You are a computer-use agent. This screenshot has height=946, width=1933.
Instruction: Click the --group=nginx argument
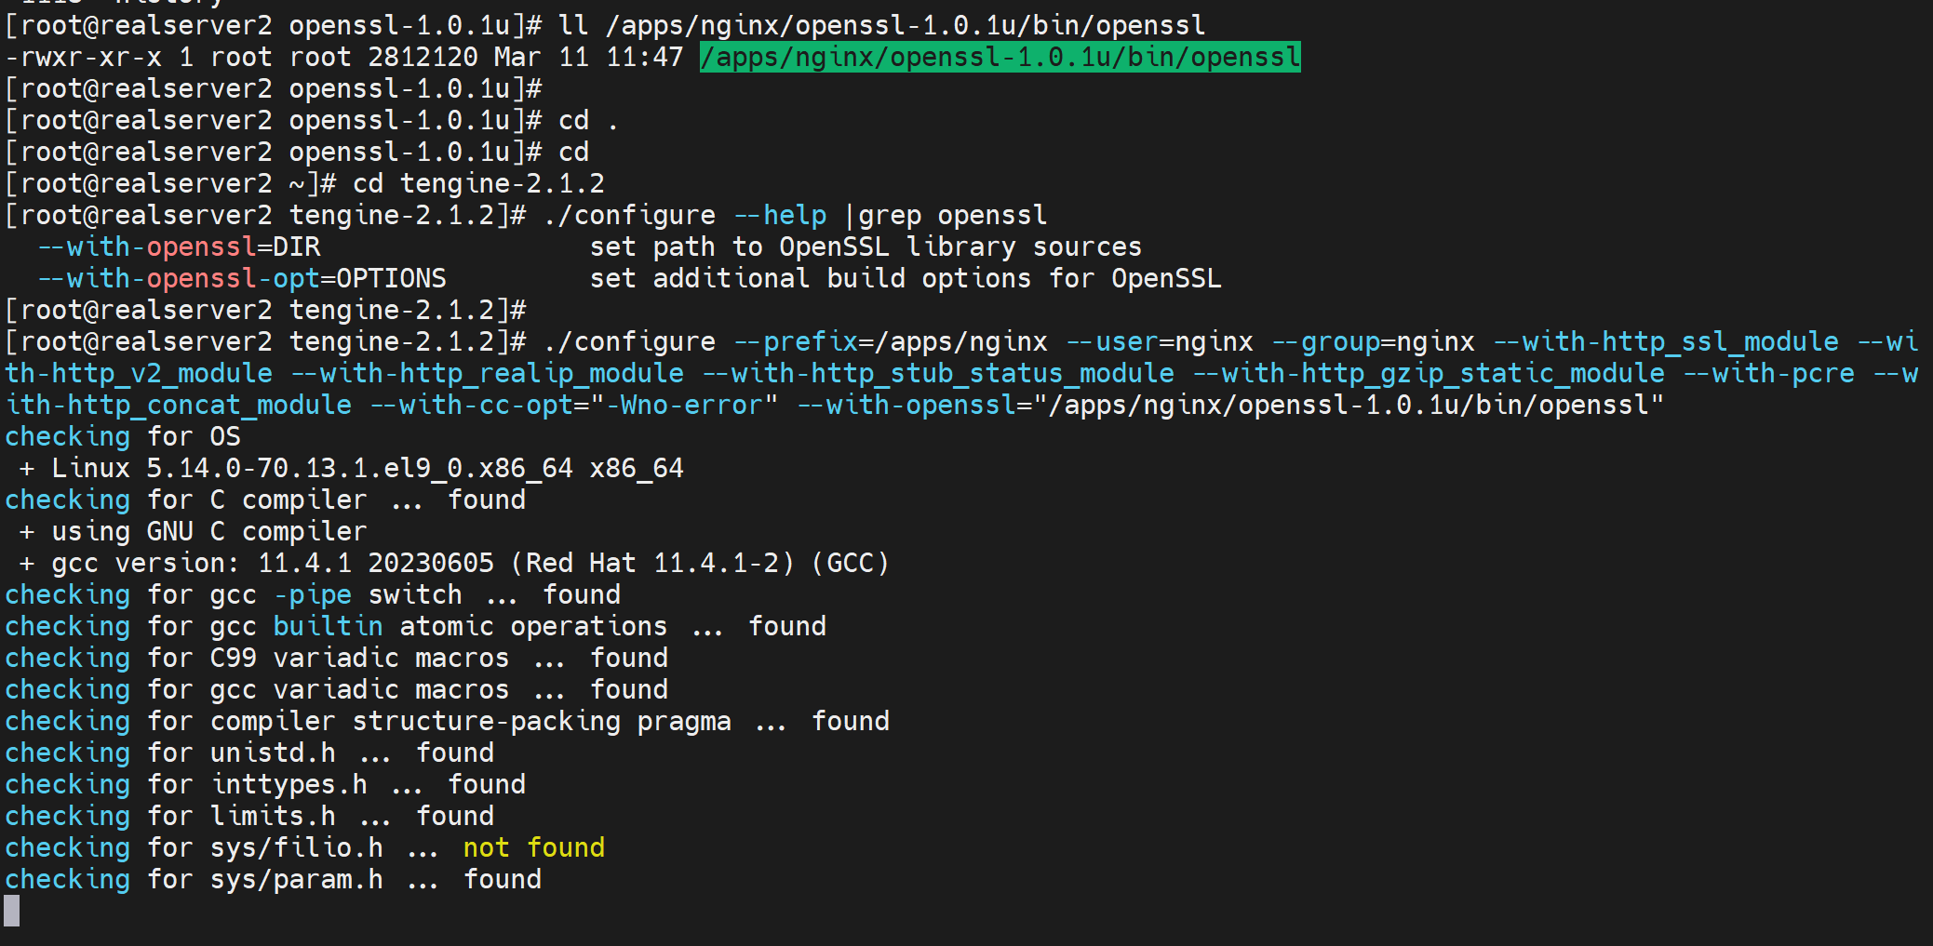[x=1373, y=342]
